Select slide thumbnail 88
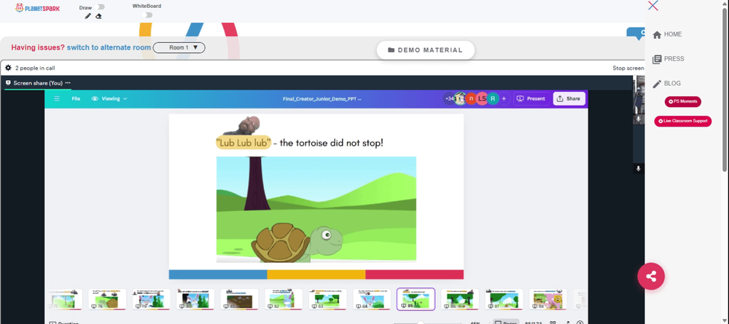The width and height of the screenshot is (729, 324). [x=548, y=299]
